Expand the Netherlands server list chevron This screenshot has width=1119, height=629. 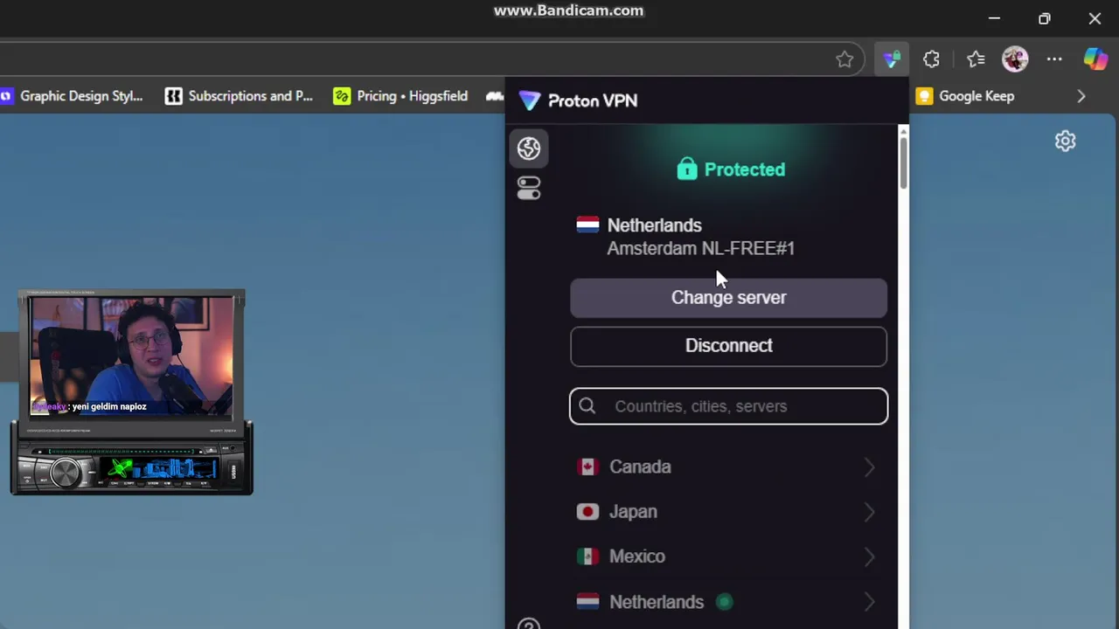click(x=869, y=602)
